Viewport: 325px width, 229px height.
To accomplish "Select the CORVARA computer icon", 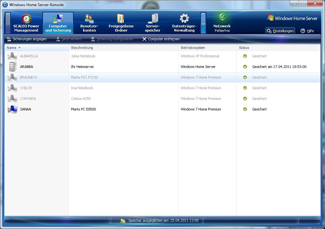I will [13, 99].
